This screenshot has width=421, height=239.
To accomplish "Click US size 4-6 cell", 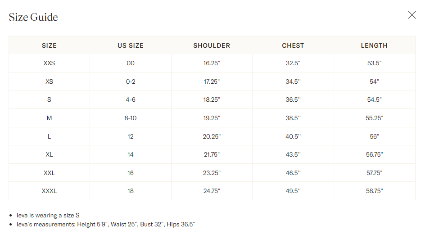I will (x=131, y=99).
